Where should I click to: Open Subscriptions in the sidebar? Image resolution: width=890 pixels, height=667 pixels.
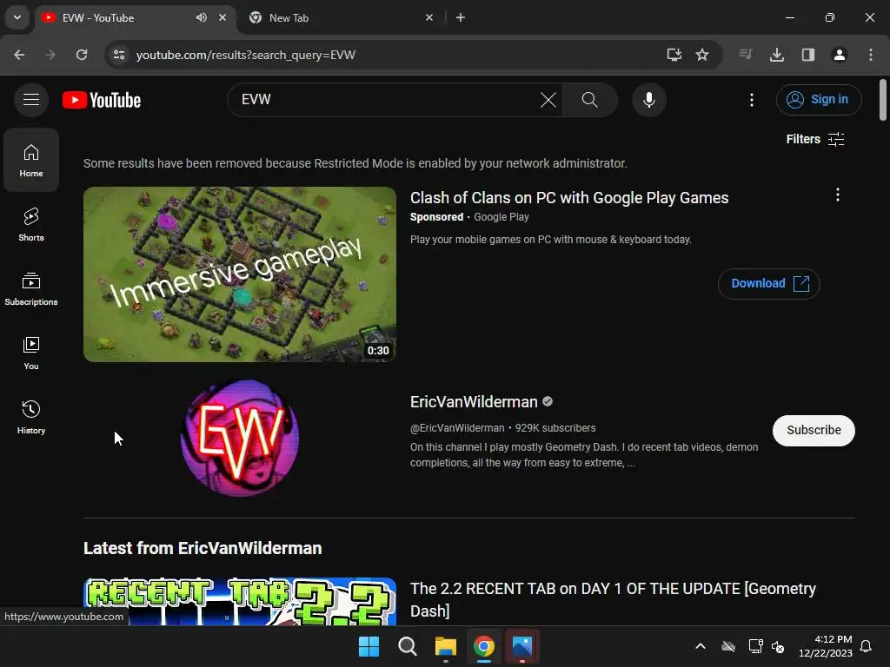coord(31,288)
